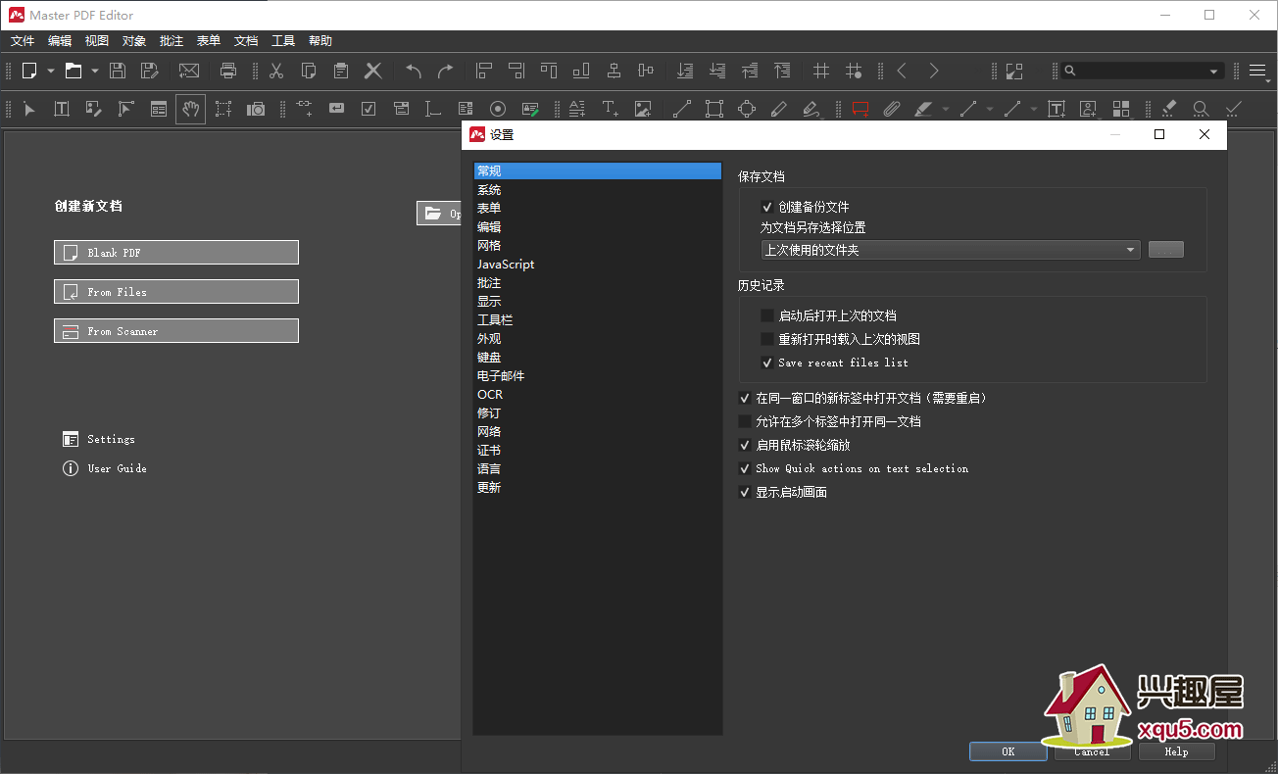Click the Print icon

[x=228, y=71]
